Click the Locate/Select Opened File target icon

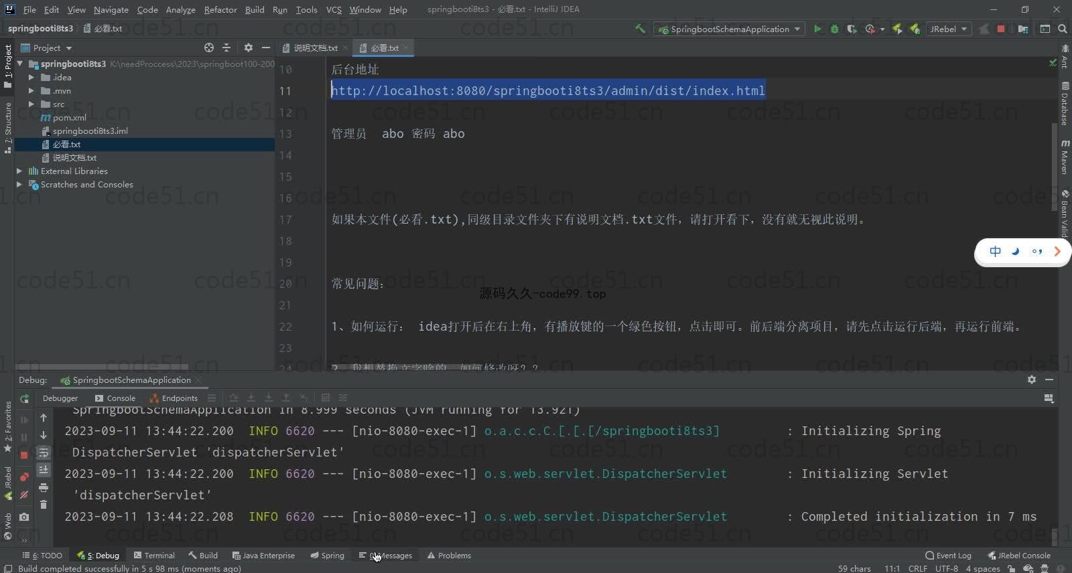coord(209,48)
